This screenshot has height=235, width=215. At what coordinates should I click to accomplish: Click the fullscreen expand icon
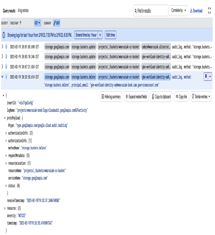point(209,10)
